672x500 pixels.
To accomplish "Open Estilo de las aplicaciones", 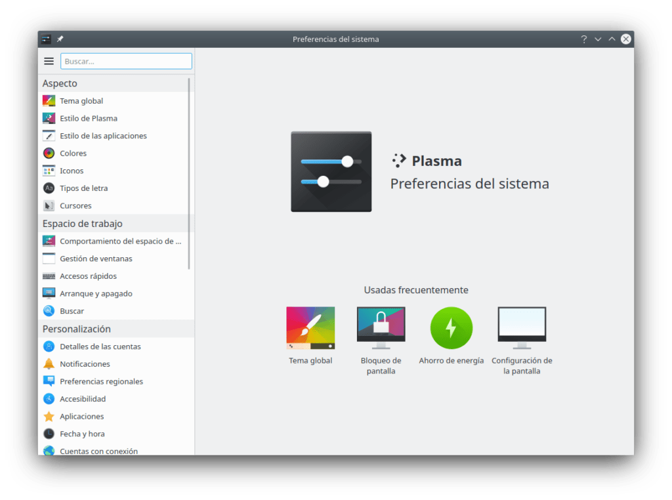I will click(103, 136).
